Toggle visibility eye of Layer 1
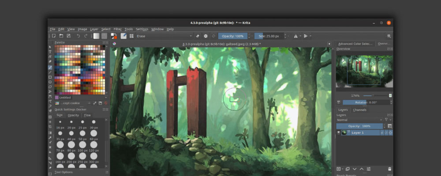 point(339,132)
